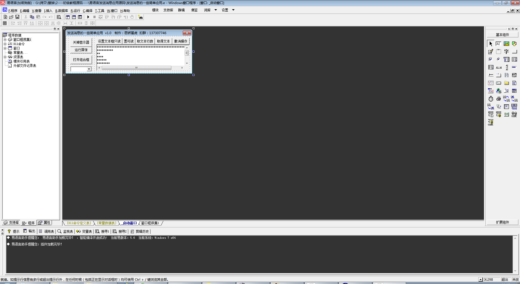Pick the timer stopwatch component
The image size is (520, 284).
pyautogui.click(x=491, y=99)
